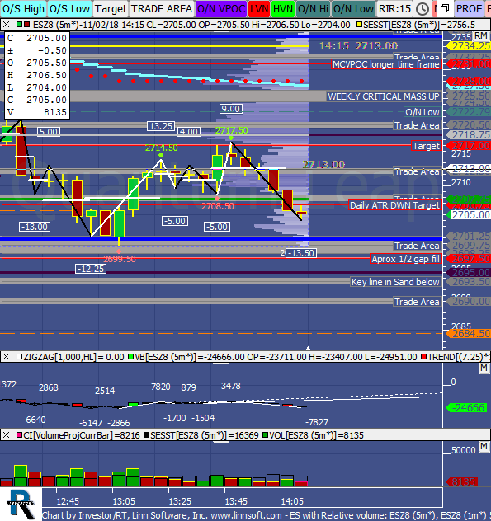Click the M scale button in ZIGZAG pane
The height and width of the screenshot is (521, 491).
click(484, 368)
